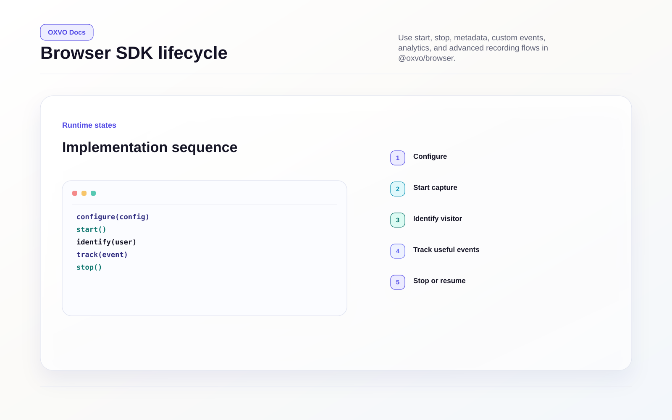
Task: Click the description mentioning @oxvo/browser
Action: (473, 48)
